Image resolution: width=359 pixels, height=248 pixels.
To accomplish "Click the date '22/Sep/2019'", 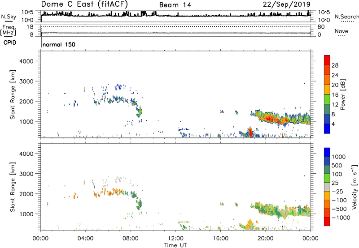I will click(286, 4).
